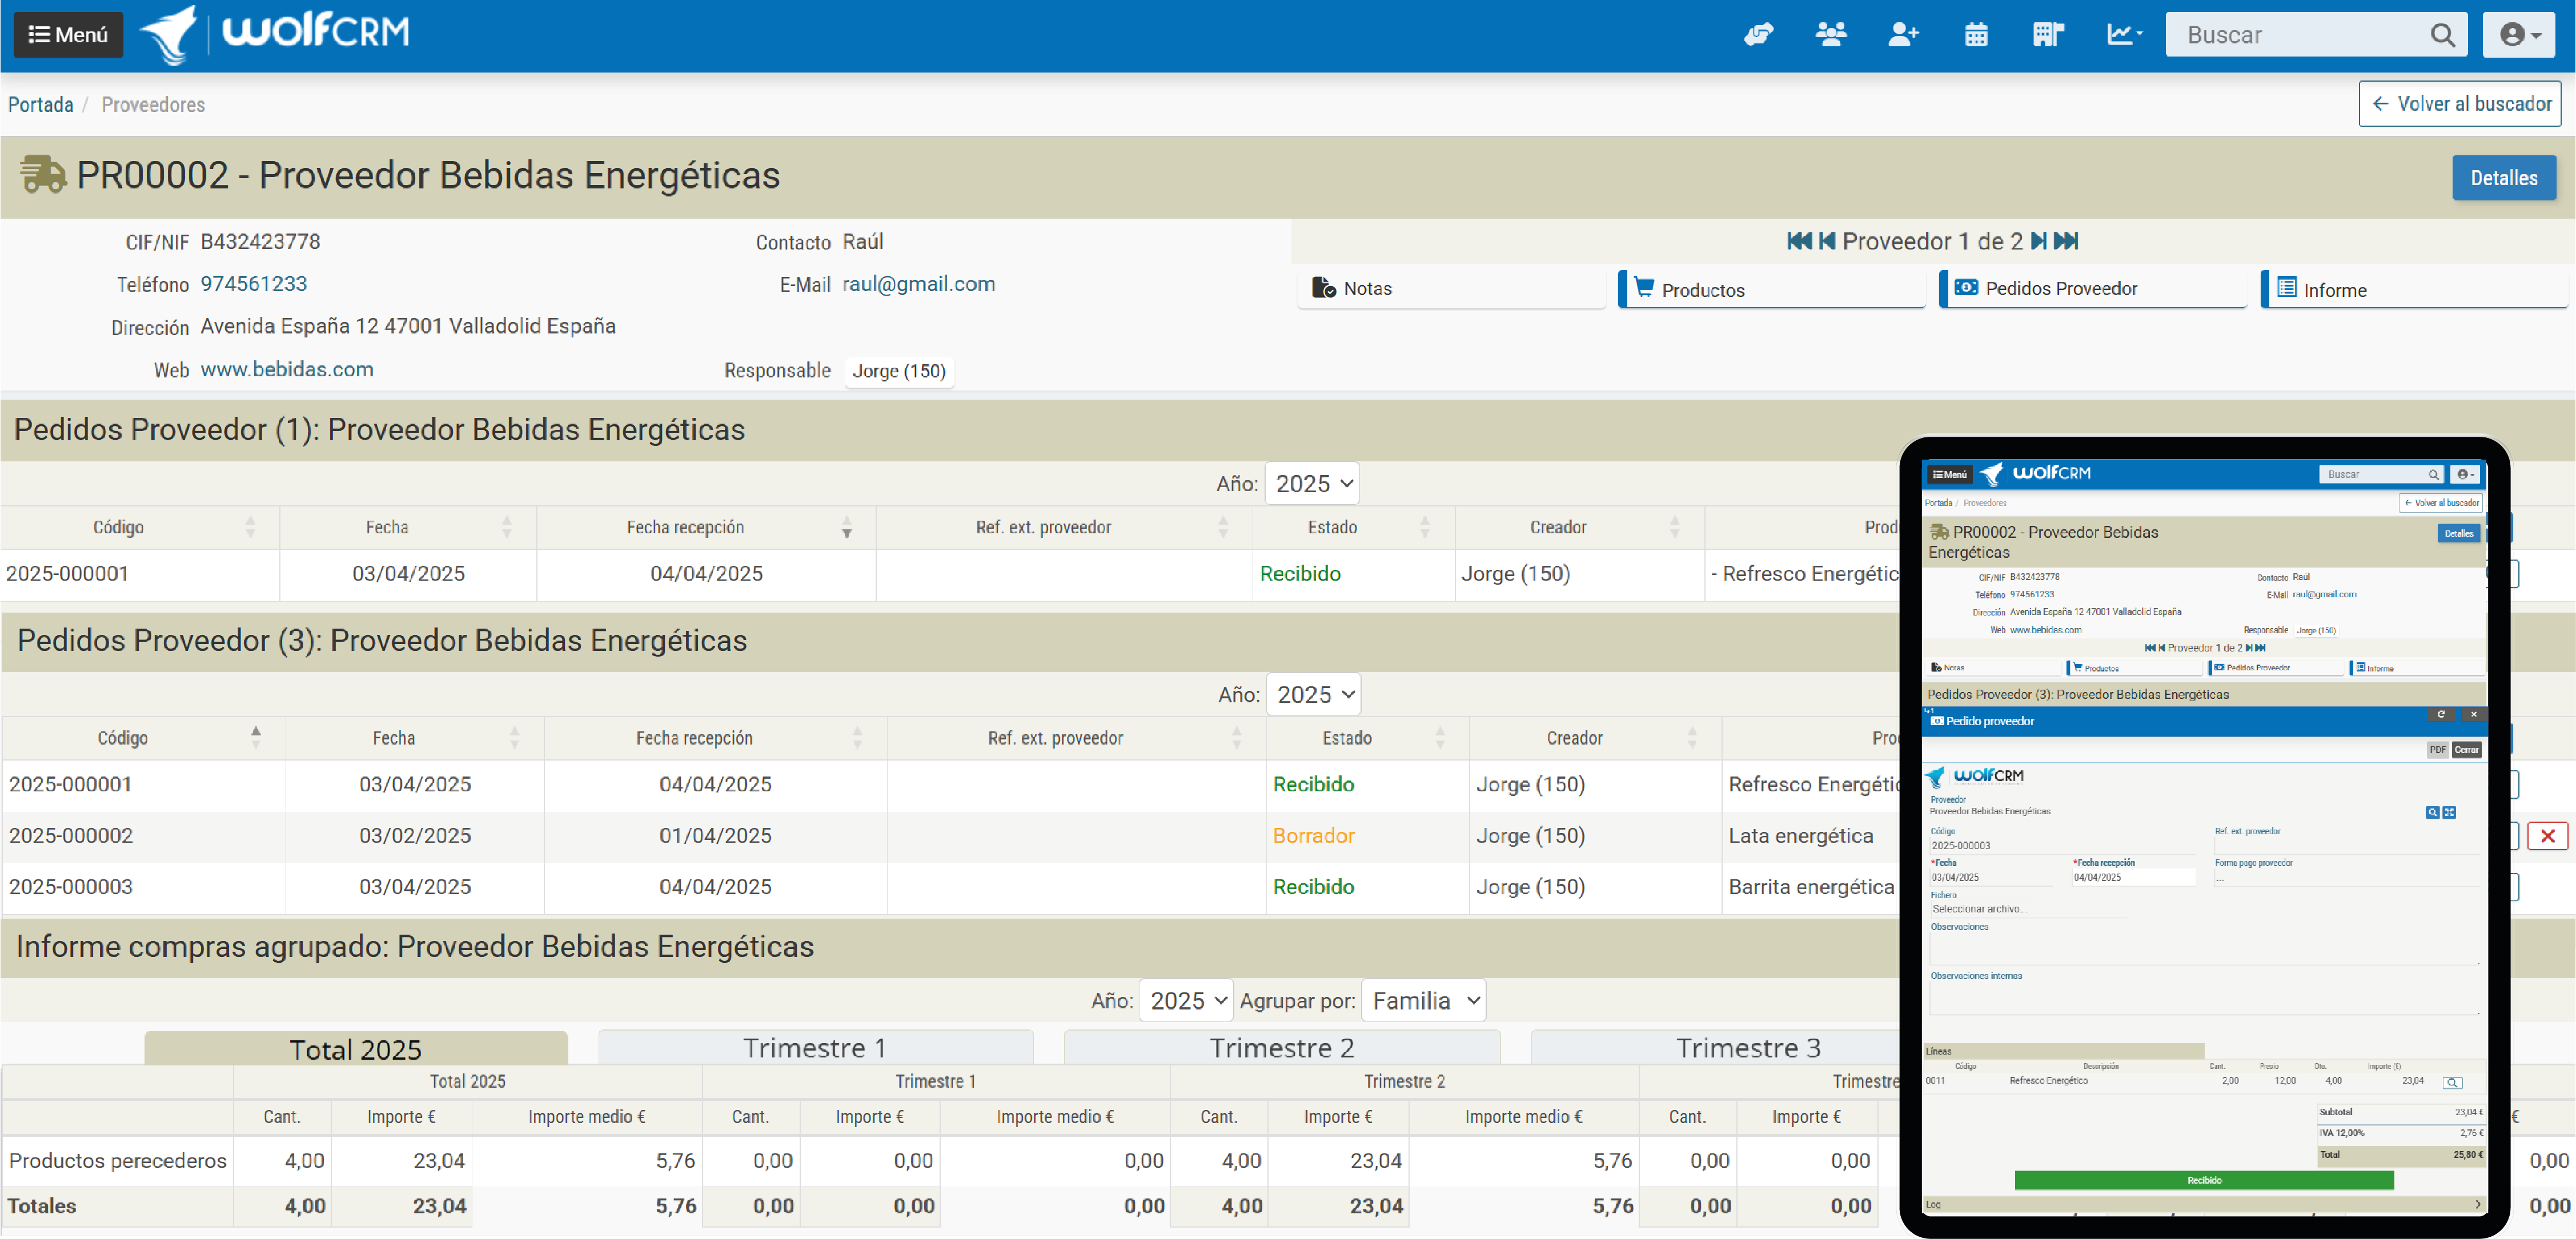Open the Agrupar por Familia dropdown
The image size is (2576, 1239).
coord(1424,1001)
